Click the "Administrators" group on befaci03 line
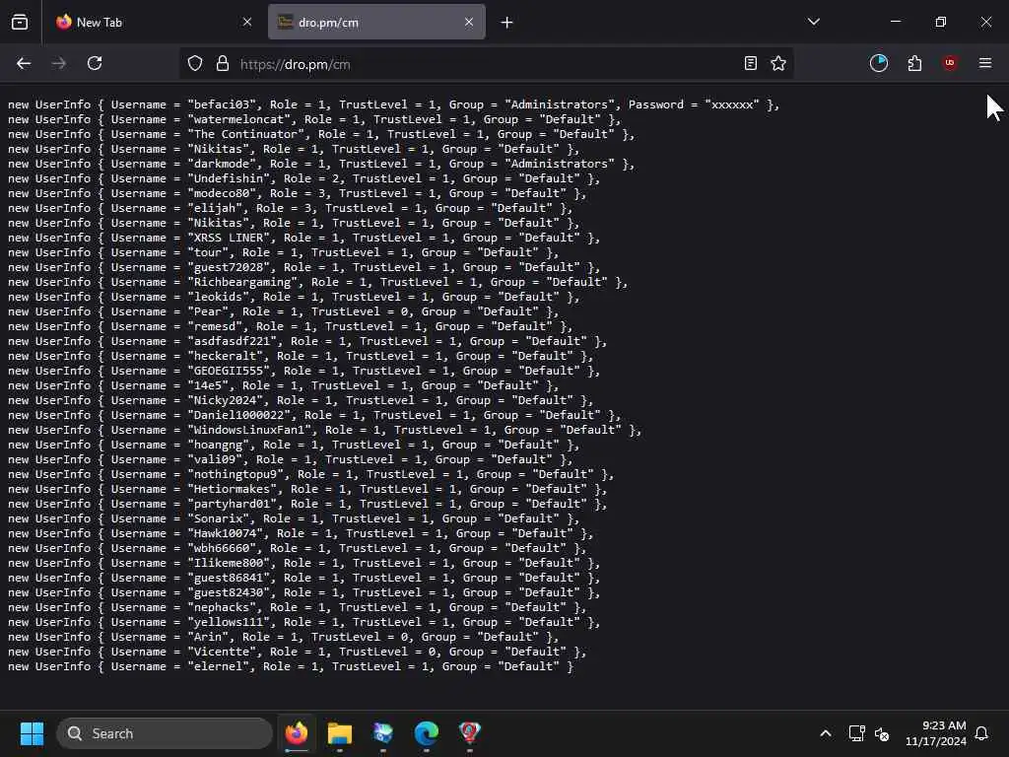 560,104
